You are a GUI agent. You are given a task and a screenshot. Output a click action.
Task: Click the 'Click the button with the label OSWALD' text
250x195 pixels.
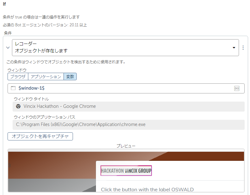click(x=147, y=190)
